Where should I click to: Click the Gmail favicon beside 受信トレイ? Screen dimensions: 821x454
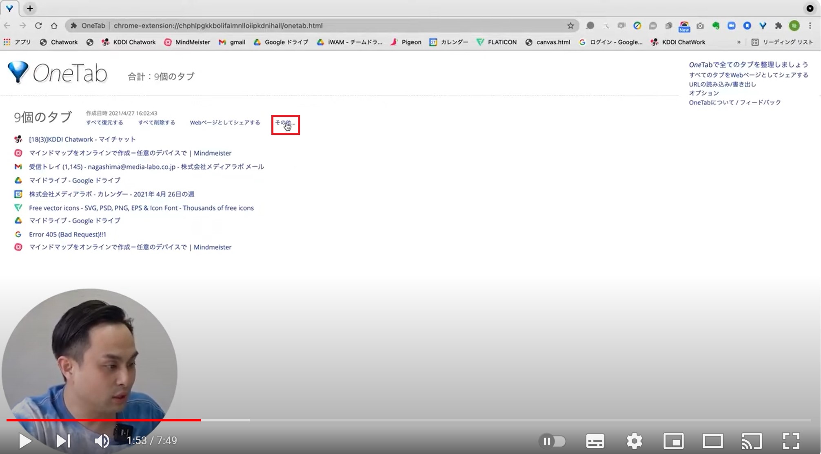click(18, 167)
